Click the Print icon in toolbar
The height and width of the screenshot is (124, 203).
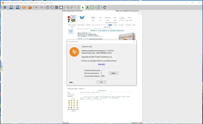(11, 8)
